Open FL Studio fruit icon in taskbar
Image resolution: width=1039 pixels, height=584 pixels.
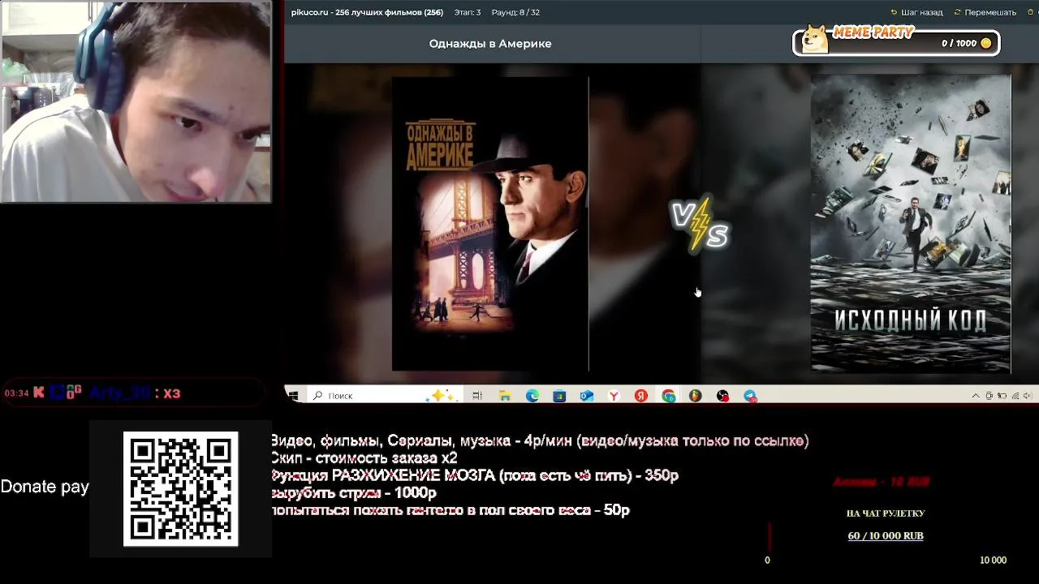696,396
